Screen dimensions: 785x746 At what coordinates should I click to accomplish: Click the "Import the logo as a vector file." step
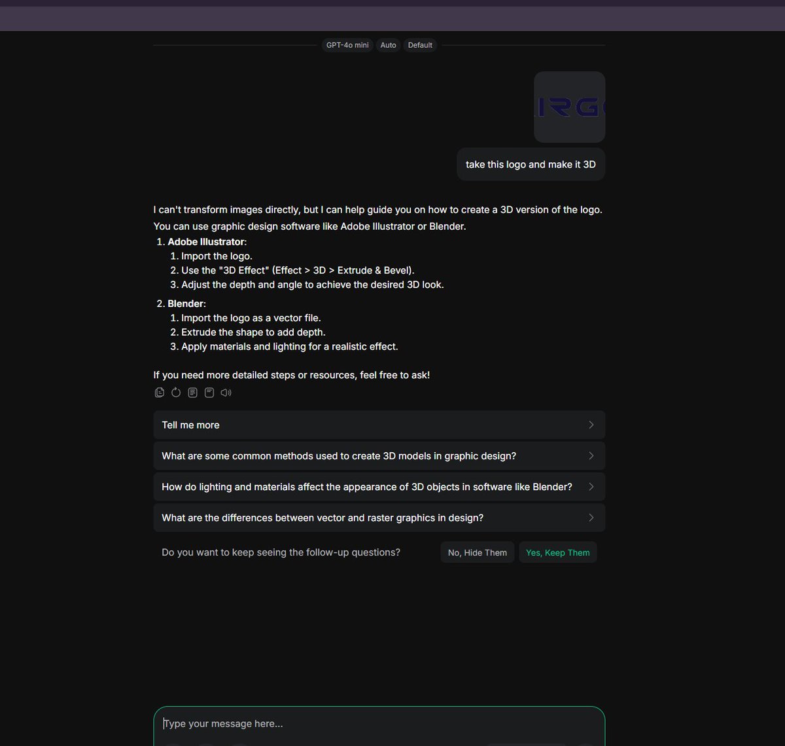[x=251, y=318]
